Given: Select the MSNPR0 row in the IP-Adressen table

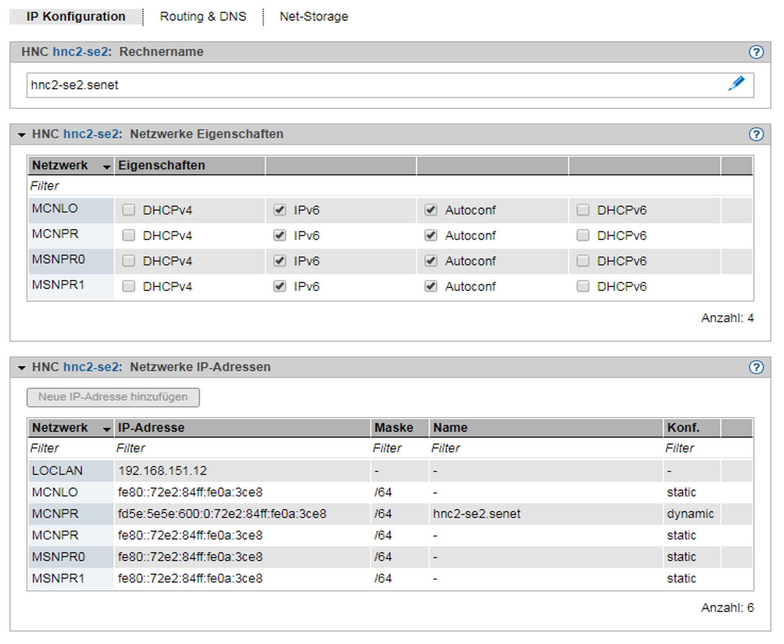Looking at the screenshot, I should [x=390, y=557].
